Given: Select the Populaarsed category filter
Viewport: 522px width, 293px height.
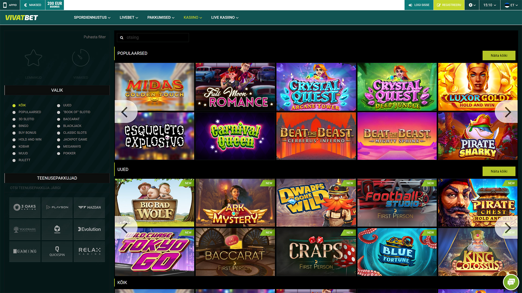Looking at the screenshot, I should click(27, 112).
